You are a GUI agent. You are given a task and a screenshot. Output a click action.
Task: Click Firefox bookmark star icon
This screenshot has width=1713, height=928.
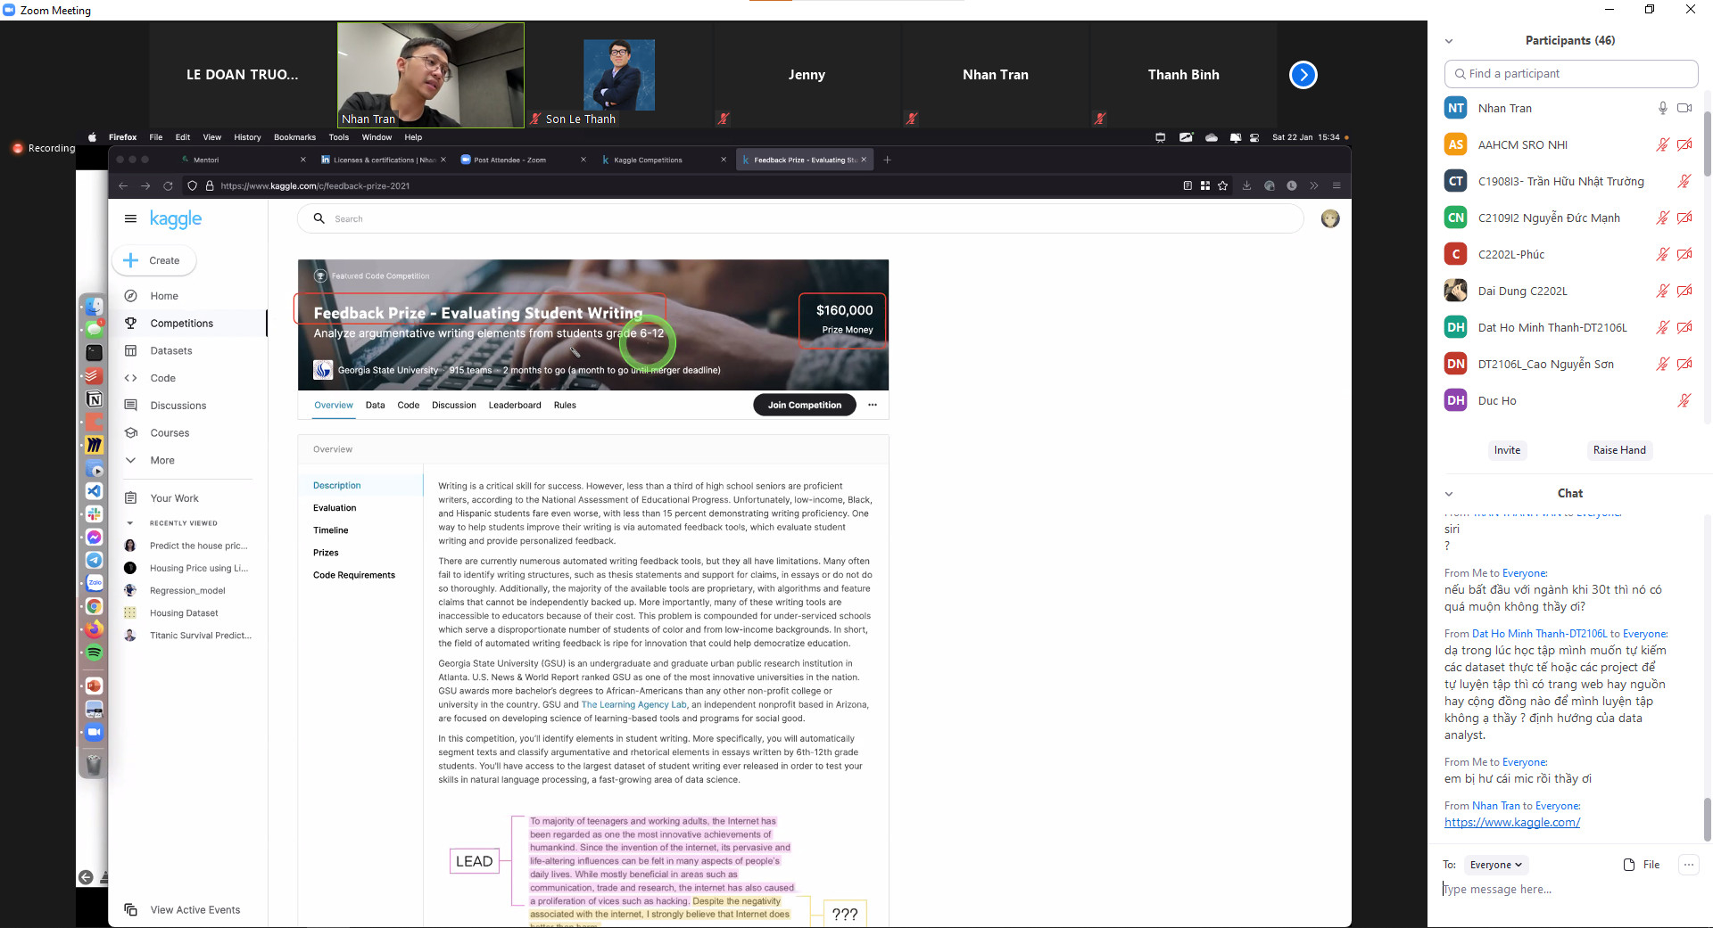(1222, 185)
